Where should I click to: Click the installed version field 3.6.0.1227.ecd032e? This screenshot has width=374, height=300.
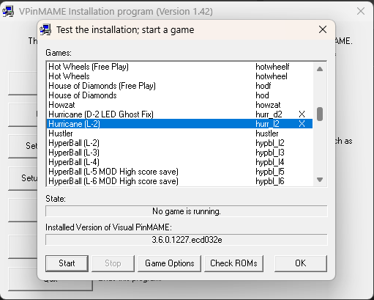(187, 240)
